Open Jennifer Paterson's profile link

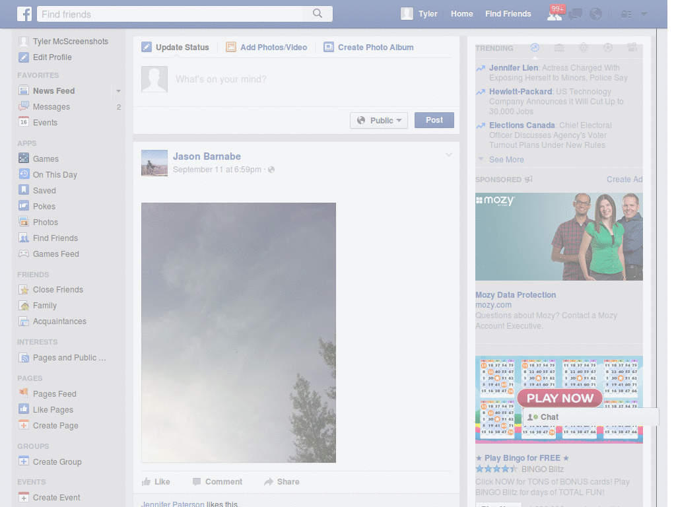coord(173,504)
